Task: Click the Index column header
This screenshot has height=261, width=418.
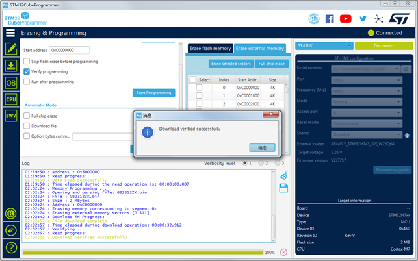Action: [224, 80]
